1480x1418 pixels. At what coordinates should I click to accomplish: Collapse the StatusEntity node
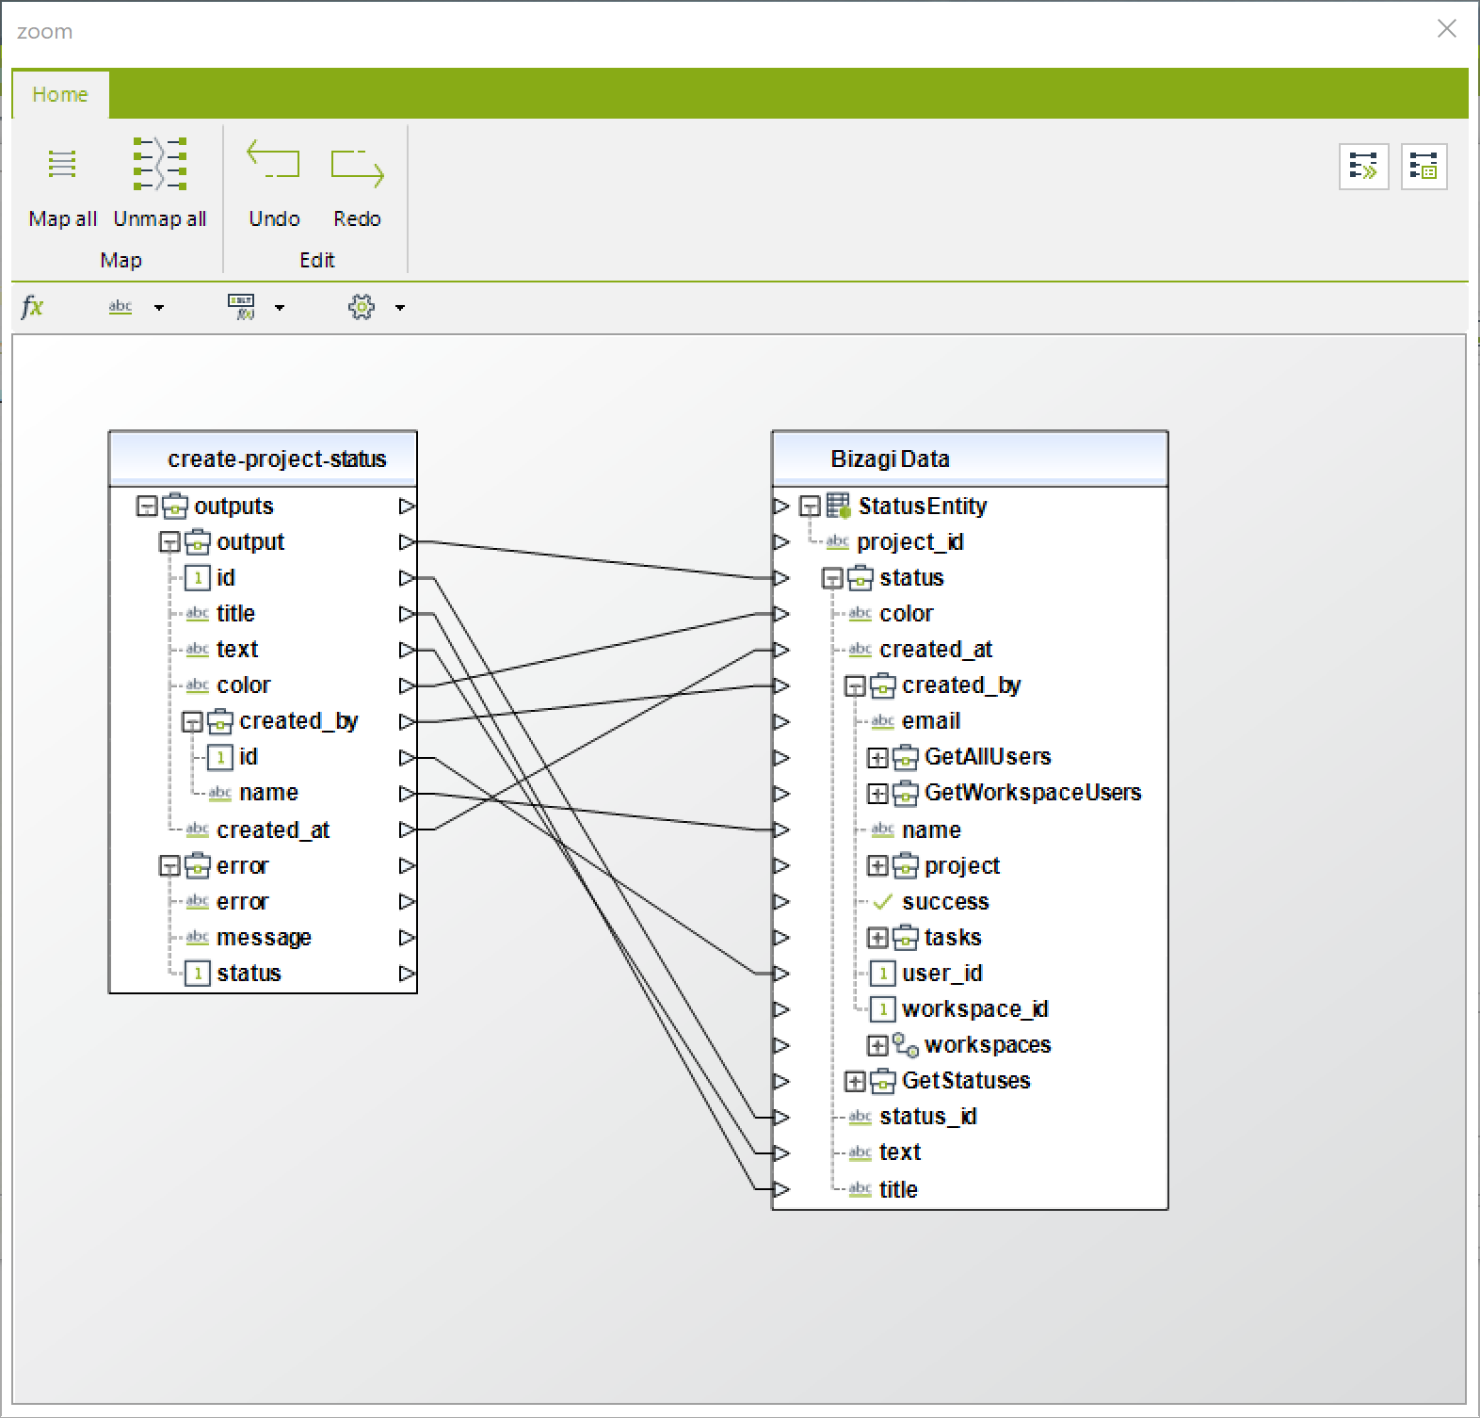pyautogui.click(x=810, y=507)
